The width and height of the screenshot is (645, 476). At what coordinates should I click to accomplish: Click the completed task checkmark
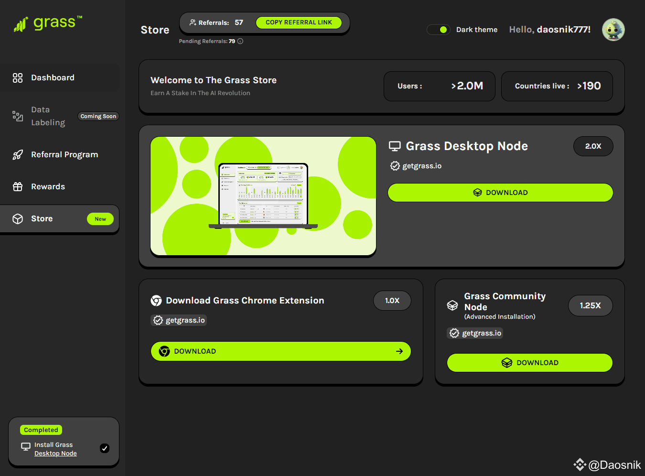click(x=105, y=448)
